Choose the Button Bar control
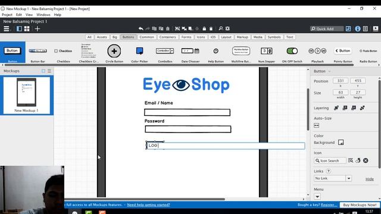 [38, 53]
